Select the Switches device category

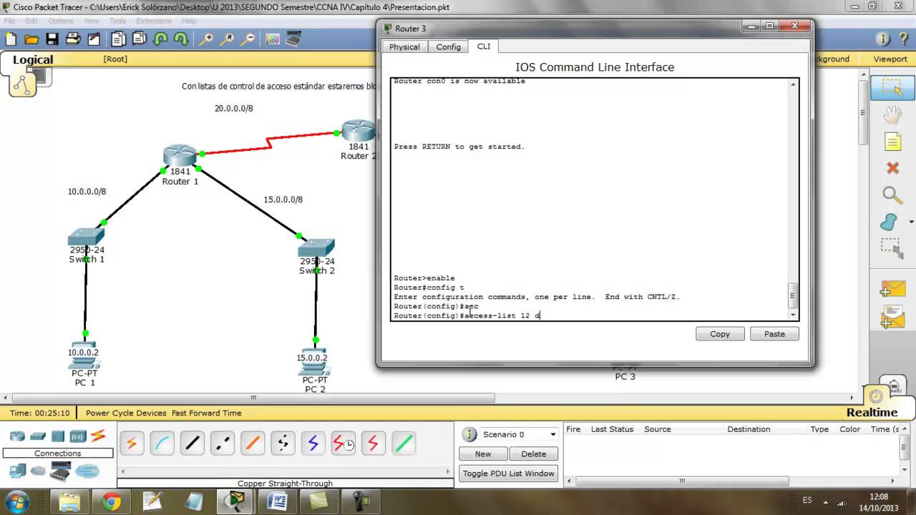(38, 436)
